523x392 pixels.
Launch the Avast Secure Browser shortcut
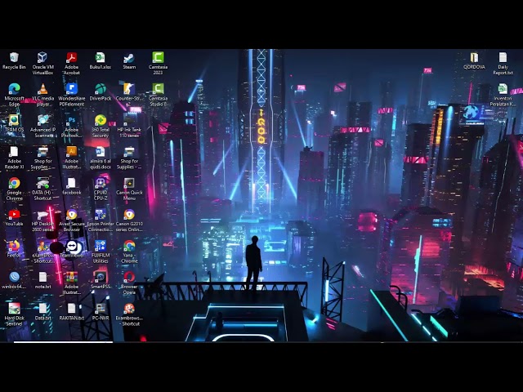point(71,220)
